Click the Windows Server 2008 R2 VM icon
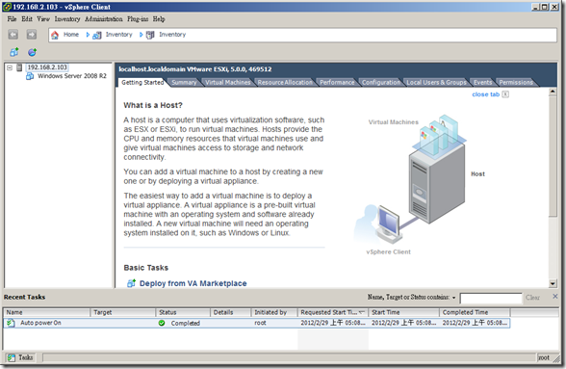This screenshot has height=369, width=566. [x=30, y=76]
